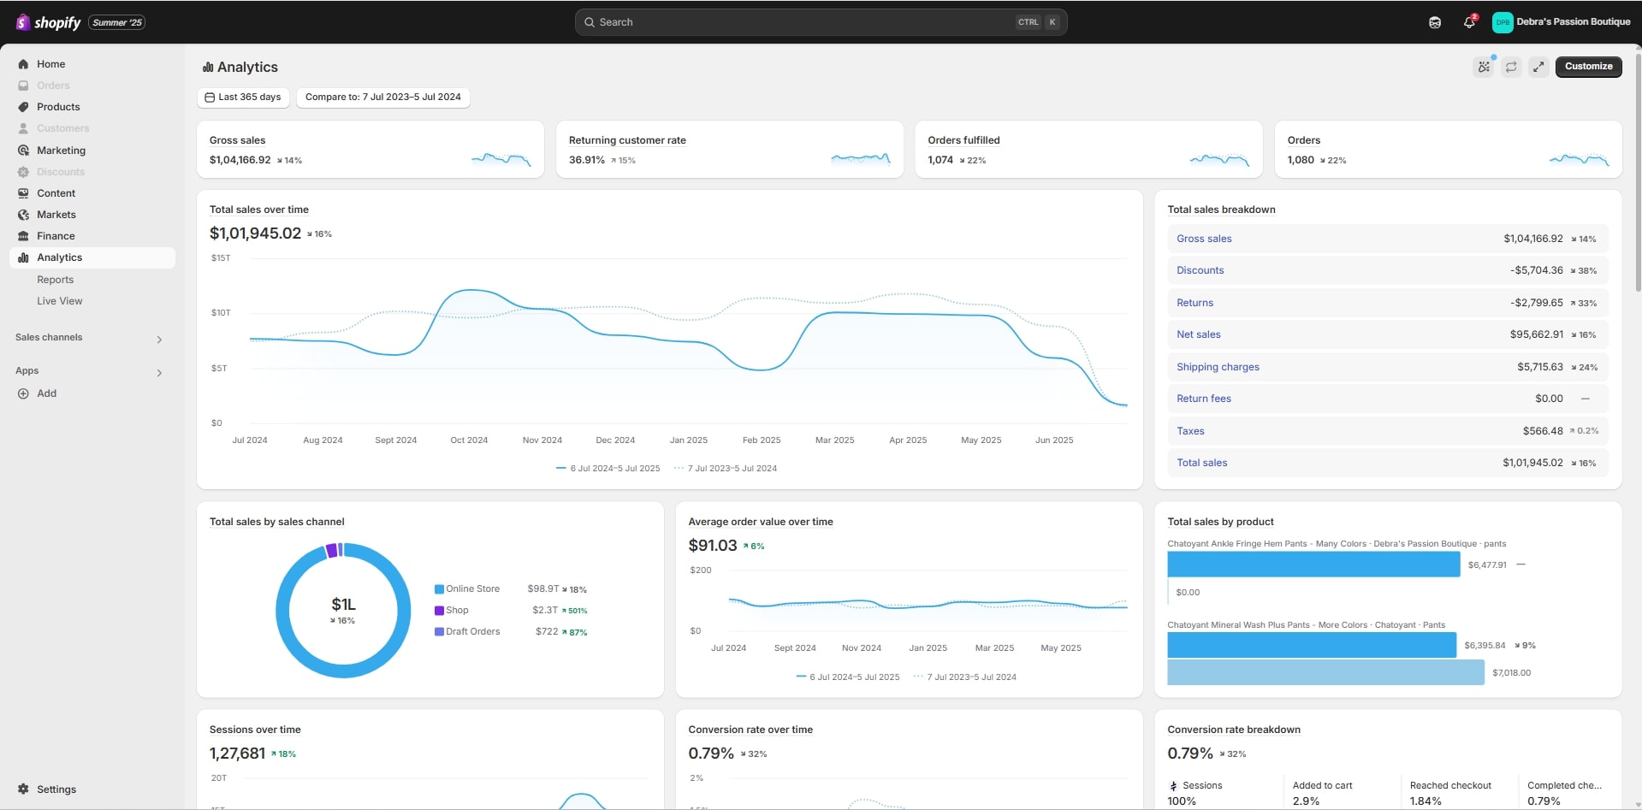Open Total sales by product report
Image resolution: width=1642 pixels, height=810 pixels.
tap(1220, 522)
